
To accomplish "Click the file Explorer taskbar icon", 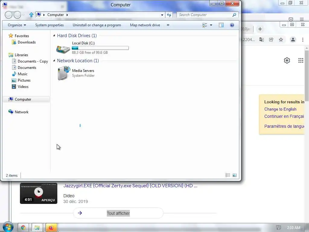I will [37, 227].
